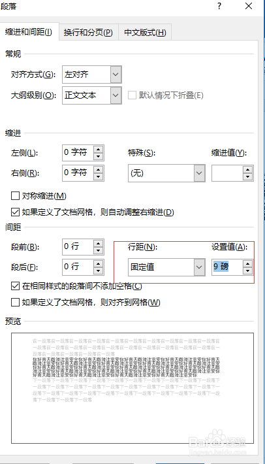Click the 段后 spacing input field
265x464 pixels.
78,267
